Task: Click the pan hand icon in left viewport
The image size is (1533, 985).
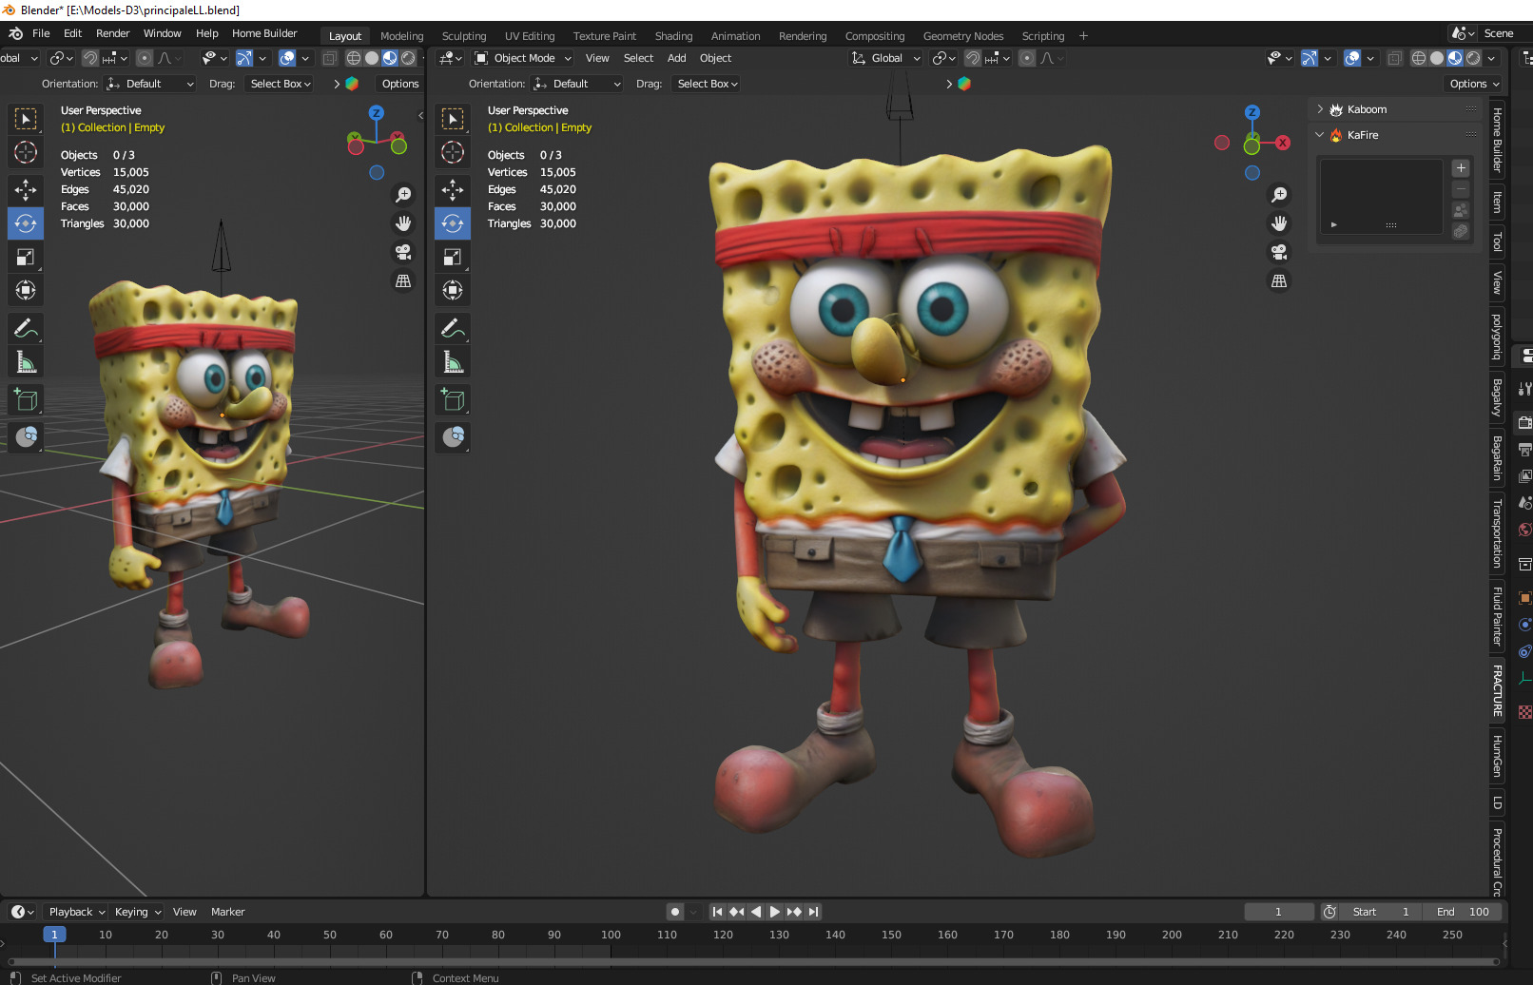Action: tap(403, 223)
